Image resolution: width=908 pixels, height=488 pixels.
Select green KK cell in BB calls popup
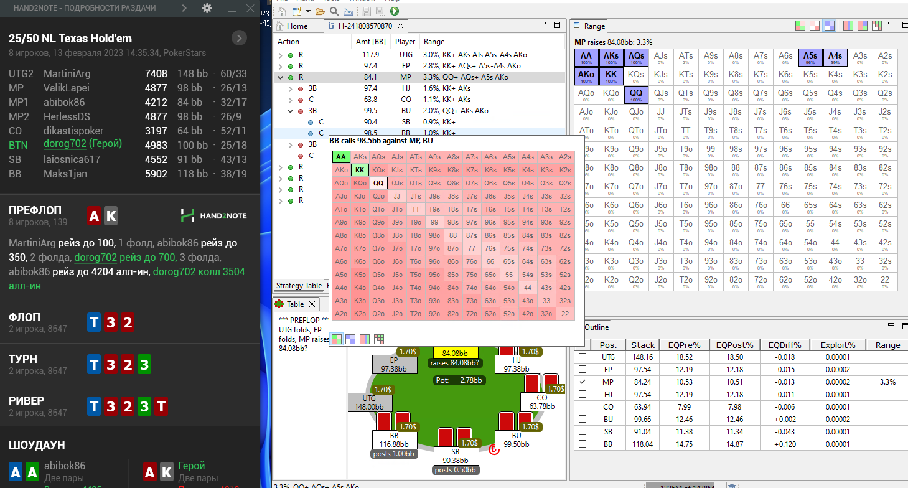pyautogui.click(x=360, y=170)
